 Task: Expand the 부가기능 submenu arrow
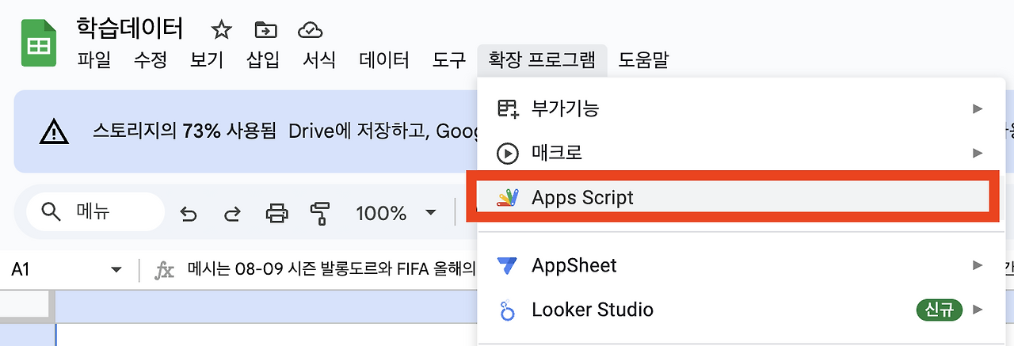(978, 108)
